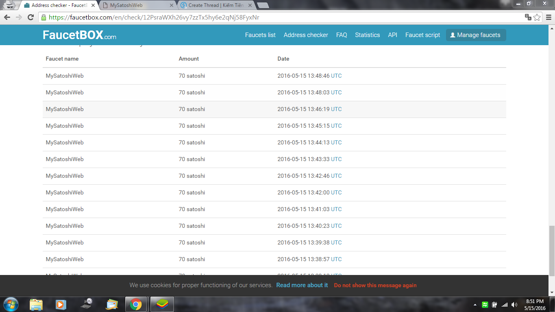Click the page scrollbar up arrow

point(552,28)
